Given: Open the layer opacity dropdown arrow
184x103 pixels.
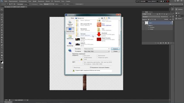Looking at the screenshot, I should point(173,17).
